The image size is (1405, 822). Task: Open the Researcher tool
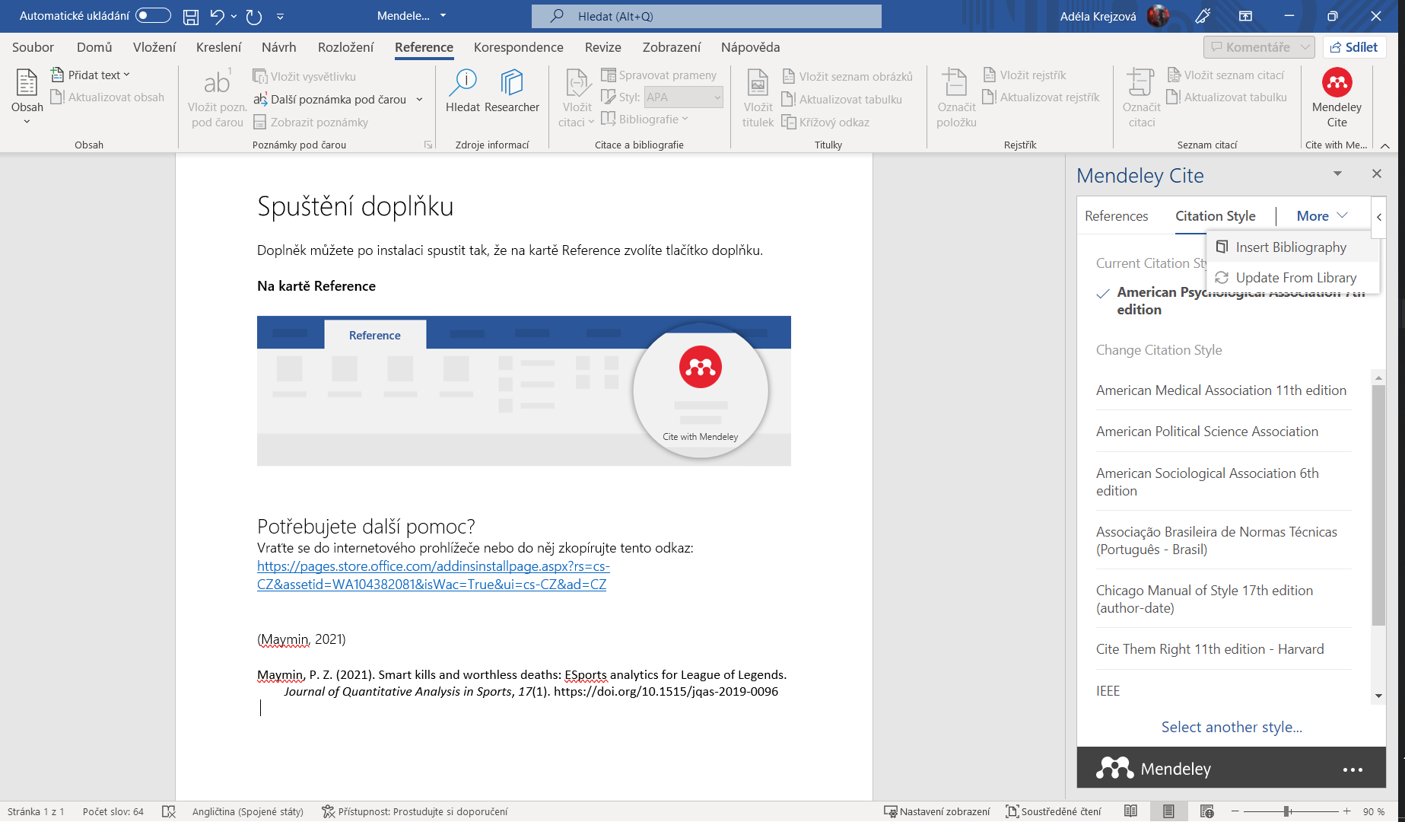(x=512, y=91)
